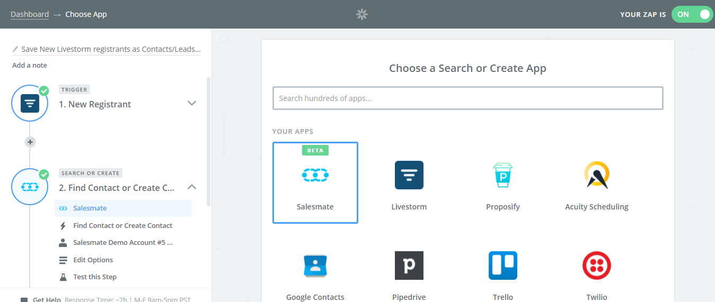Add a step with the plus button
Screen dimensions: 715x302
click(30, 142)
